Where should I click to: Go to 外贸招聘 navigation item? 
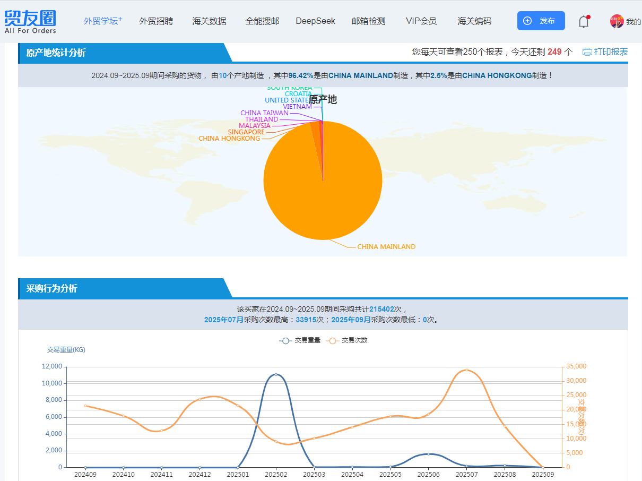tap(156, 21)
